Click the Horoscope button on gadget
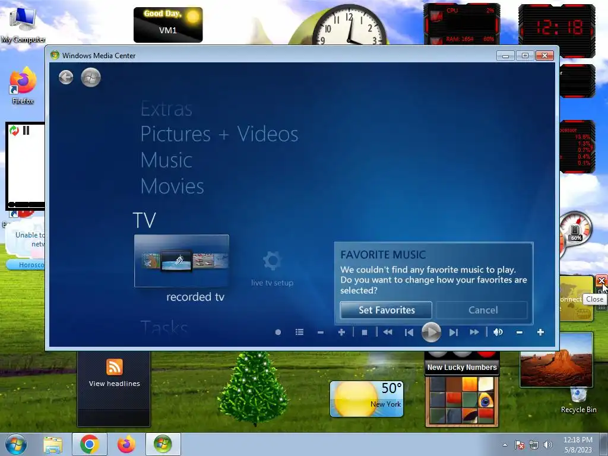Viewport: 608px width, 456px height. point(26,265)
